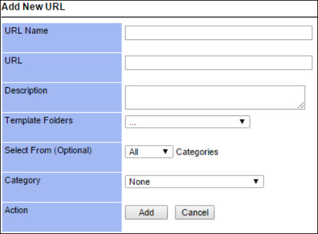Click the Description label cell
The height and width of the screenshot is (234, 318).
[62, 97]
